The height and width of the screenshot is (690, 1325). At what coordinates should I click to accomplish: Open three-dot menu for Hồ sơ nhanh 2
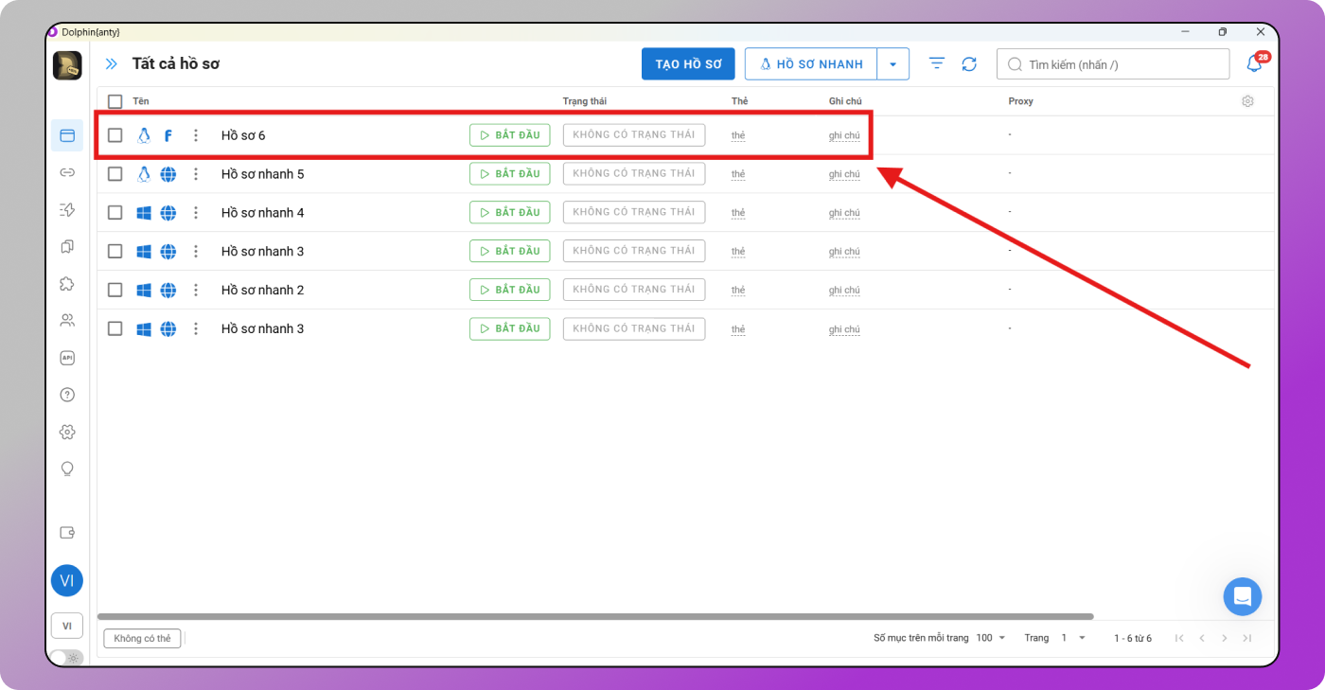[x=196, y=290]
